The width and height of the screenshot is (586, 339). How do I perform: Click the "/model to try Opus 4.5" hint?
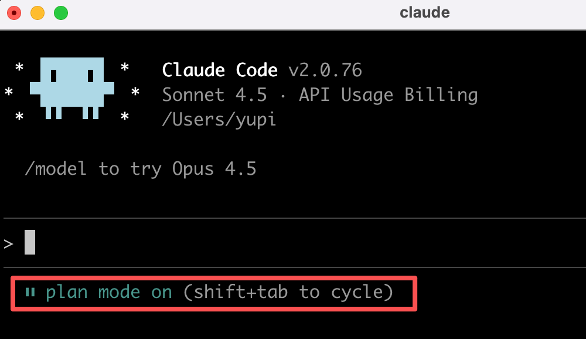[x=141, y=169]
